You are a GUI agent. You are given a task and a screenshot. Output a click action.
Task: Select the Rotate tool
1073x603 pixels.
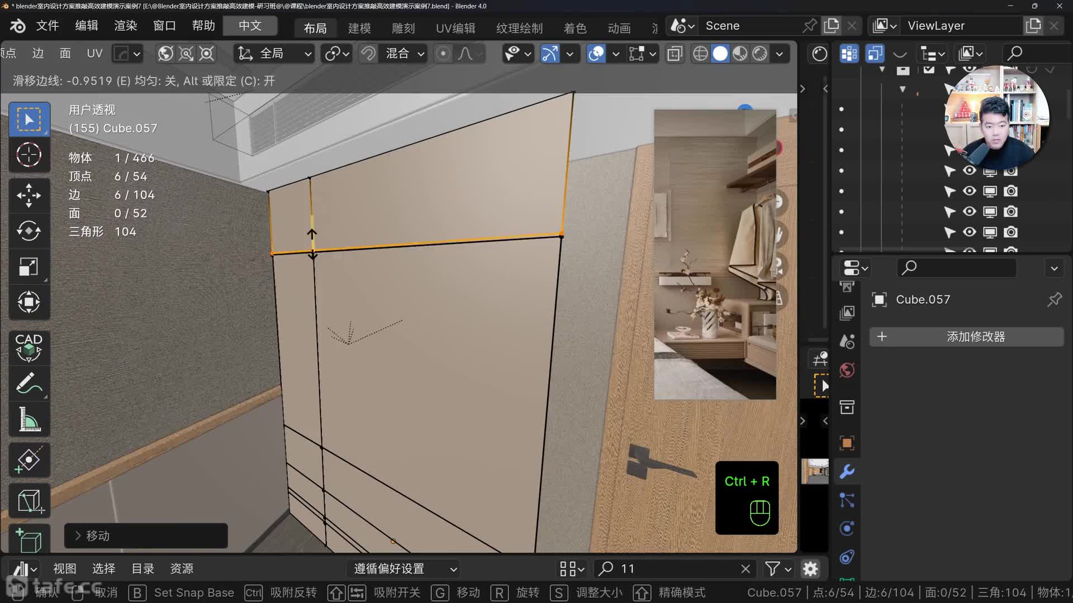(29, 231)
